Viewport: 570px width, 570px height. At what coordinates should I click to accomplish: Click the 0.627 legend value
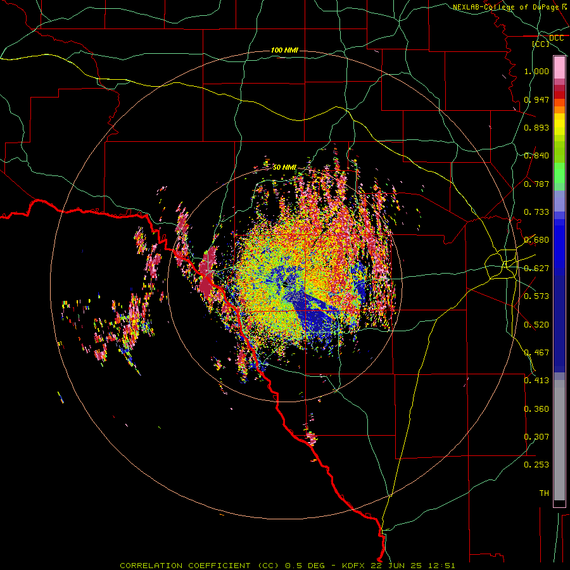536,269
